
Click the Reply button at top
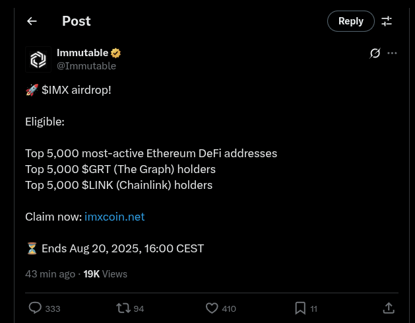coord(350,21)
